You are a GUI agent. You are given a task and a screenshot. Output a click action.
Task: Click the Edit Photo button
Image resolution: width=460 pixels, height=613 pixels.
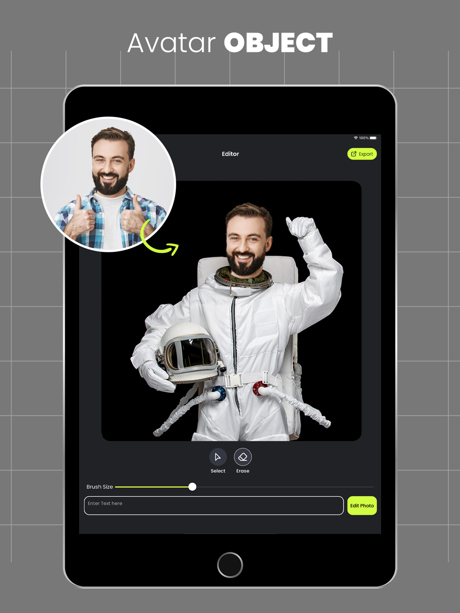pos(362,505)
